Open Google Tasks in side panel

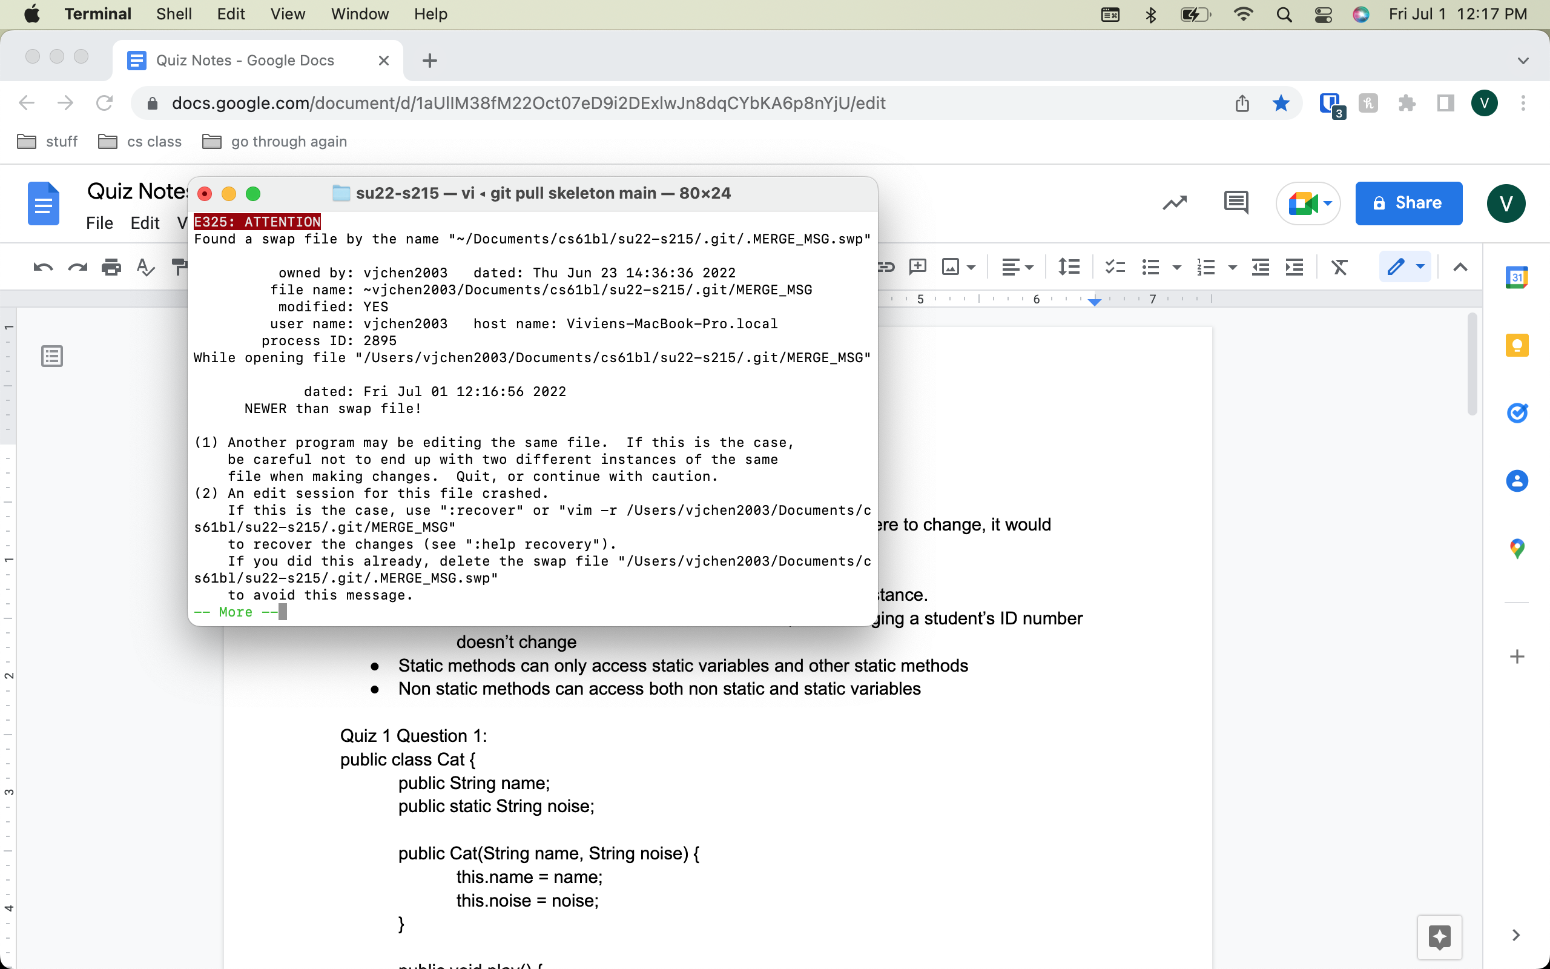click(x=1516, y=412)
